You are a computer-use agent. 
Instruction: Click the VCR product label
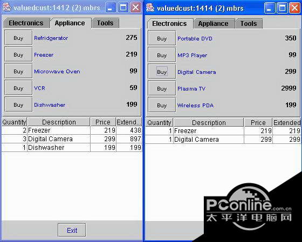[39, 88]
